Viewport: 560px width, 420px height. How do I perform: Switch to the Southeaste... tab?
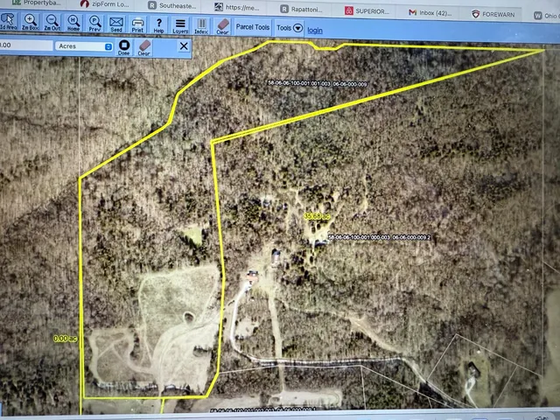(172, 6)
